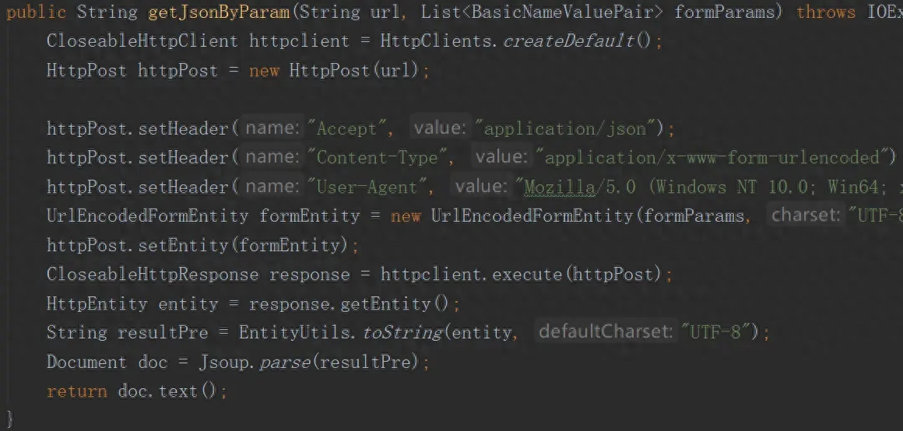Click doc.text() call
Viewport: 903px width, 431px height.
pos(167,392)
